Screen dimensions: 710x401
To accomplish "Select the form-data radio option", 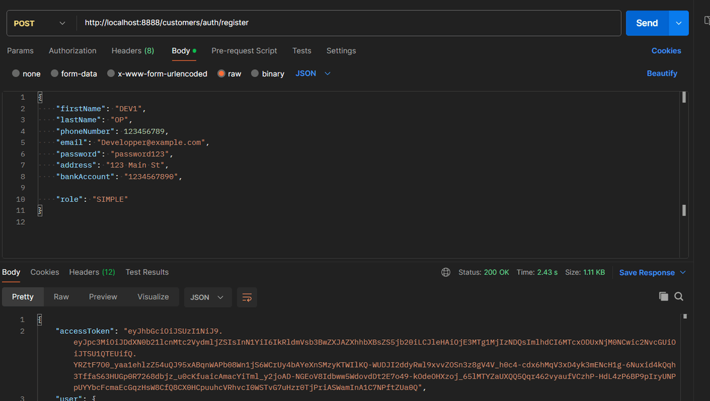I will click(x=55, y=74).
